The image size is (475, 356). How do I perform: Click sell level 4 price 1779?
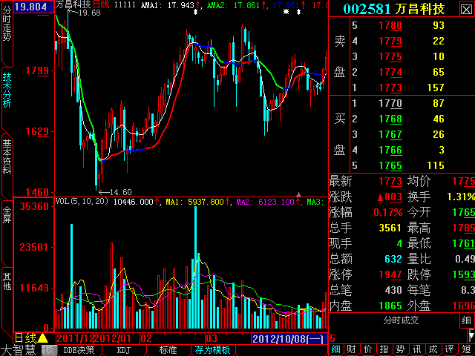390,41
